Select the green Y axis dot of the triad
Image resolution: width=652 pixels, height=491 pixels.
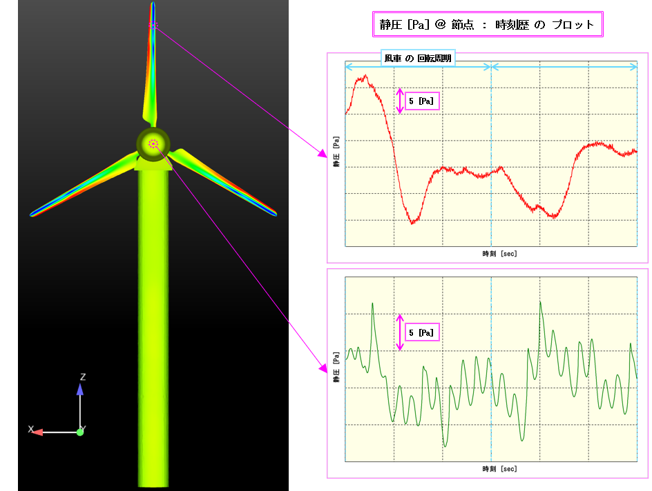80,432
